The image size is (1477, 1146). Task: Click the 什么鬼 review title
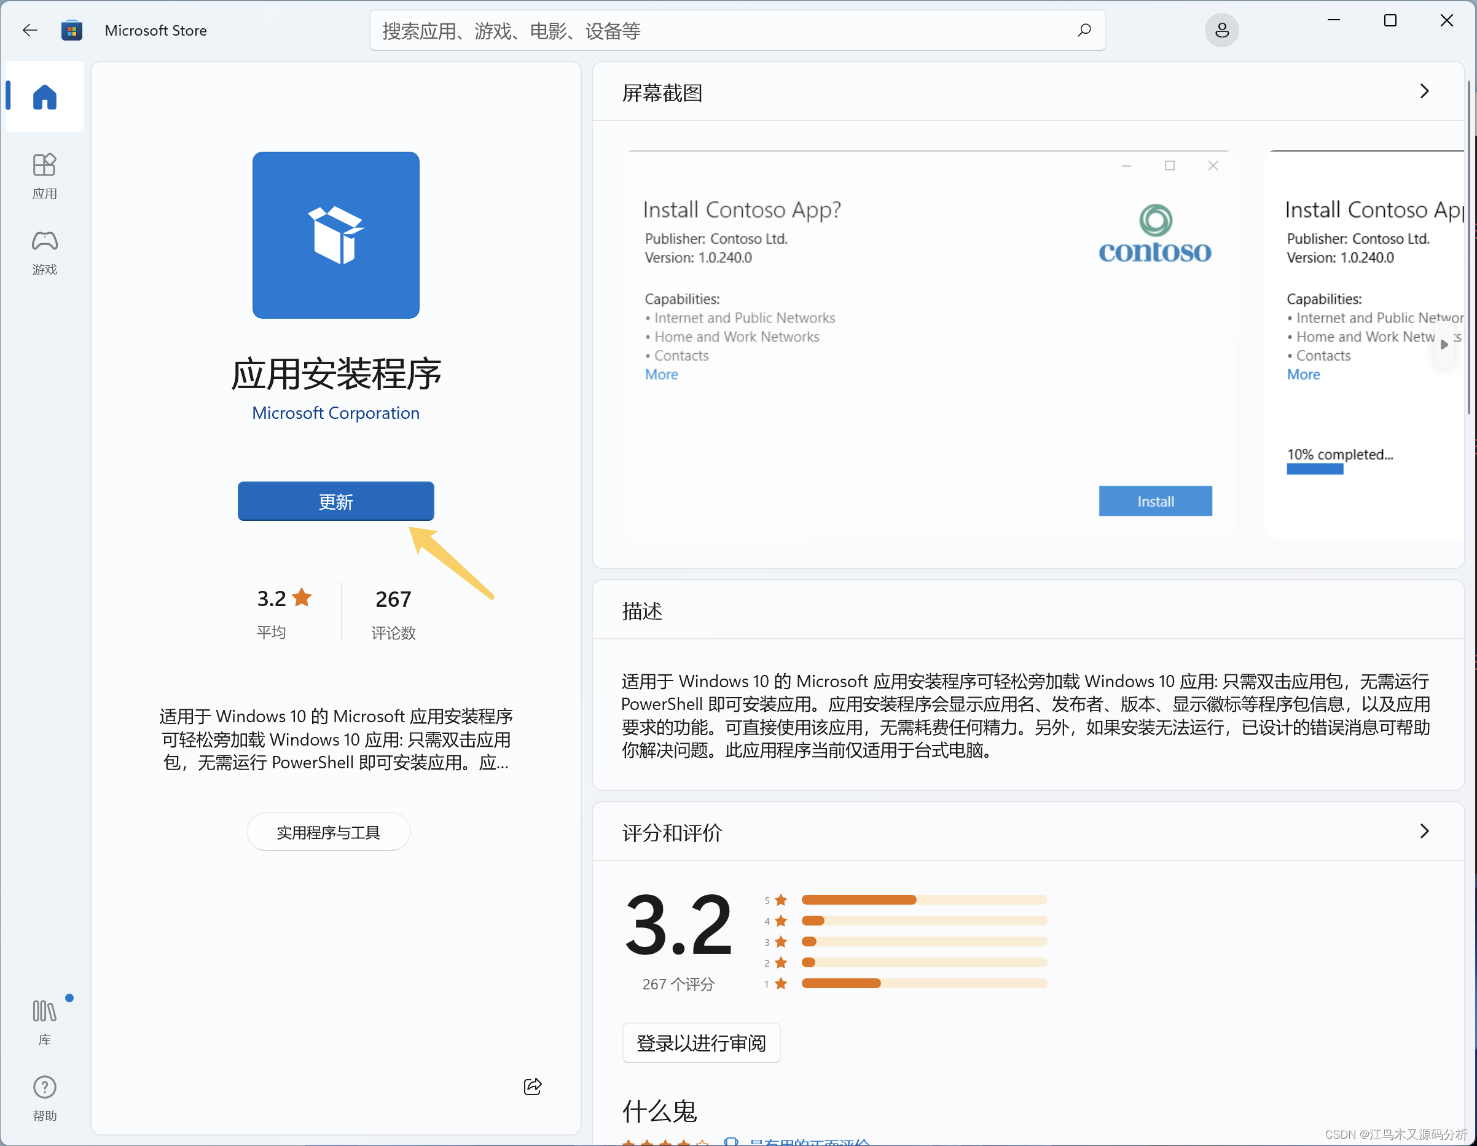(659, 1111)
